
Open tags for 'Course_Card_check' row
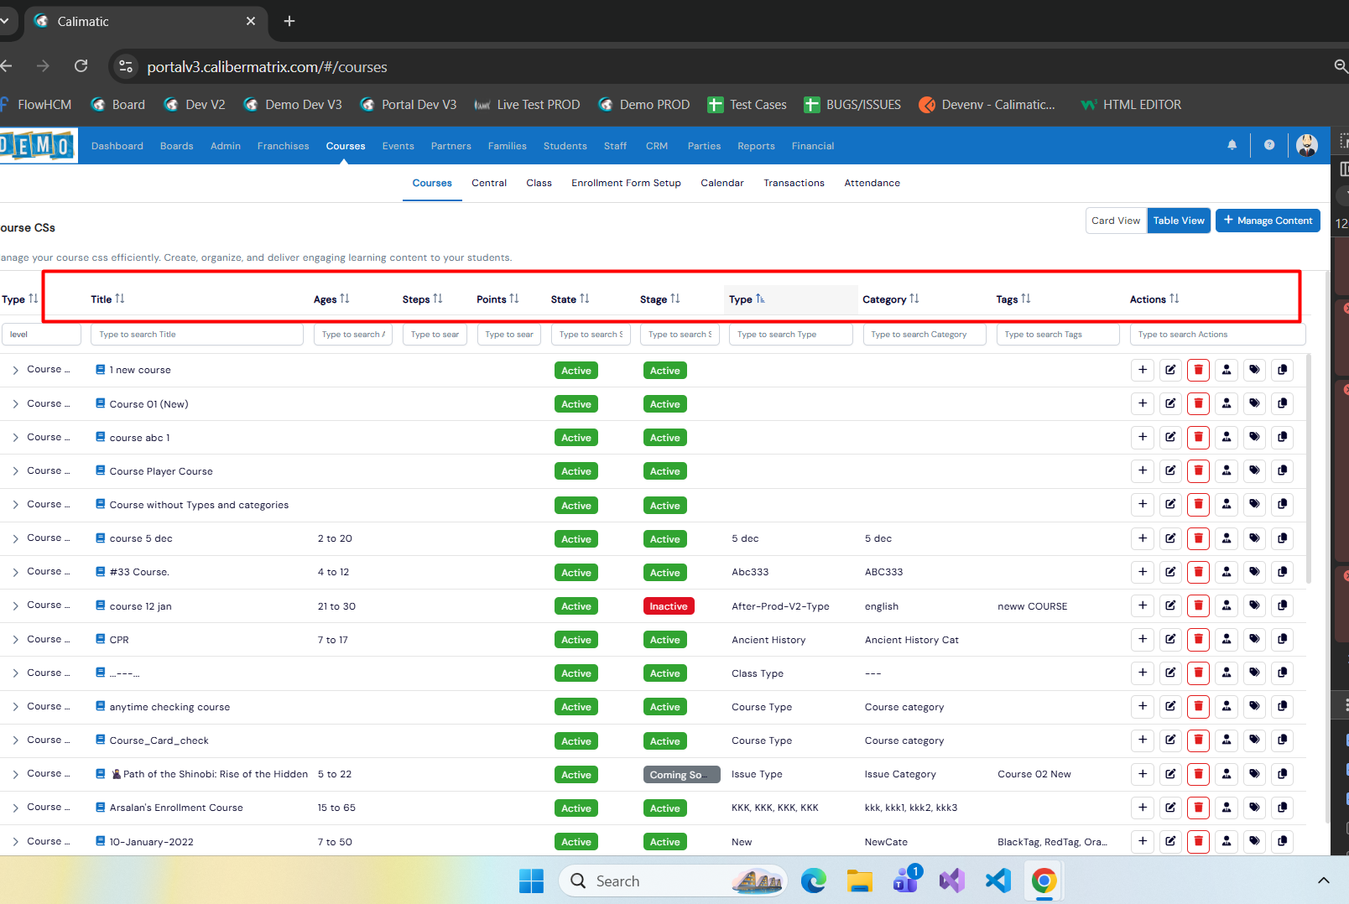(x=1254, y=740)
